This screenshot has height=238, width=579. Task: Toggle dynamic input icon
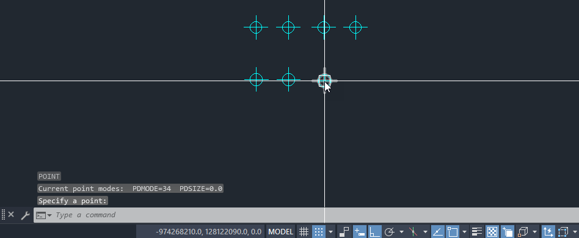coord(359,232)
